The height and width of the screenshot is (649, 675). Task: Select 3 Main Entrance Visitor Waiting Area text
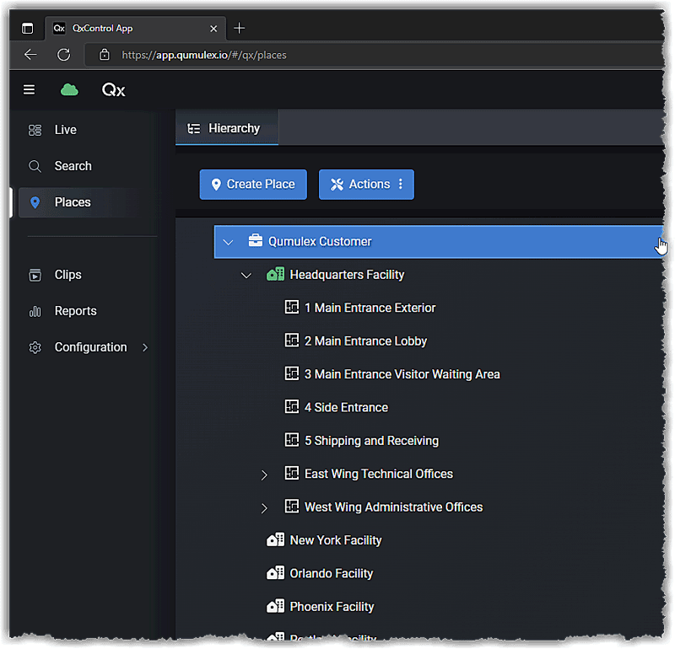[x=402, y=373]
